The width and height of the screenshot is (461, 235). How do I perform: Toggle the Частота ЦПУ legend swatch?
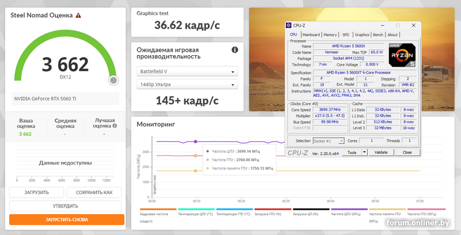(349, 209)
